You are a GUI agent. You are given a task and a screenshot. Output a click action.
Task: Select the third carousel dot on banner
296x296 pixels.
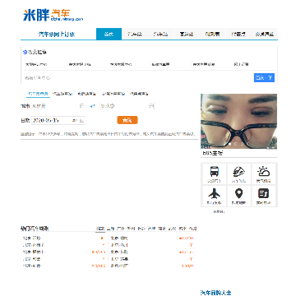pos(242,144)
